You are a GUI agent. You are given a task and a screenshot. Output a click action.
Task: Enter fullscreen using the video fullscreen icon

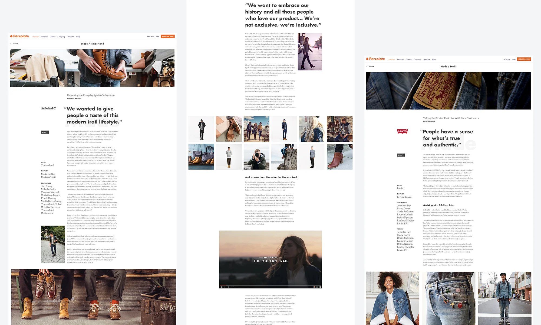click(320, 287)
